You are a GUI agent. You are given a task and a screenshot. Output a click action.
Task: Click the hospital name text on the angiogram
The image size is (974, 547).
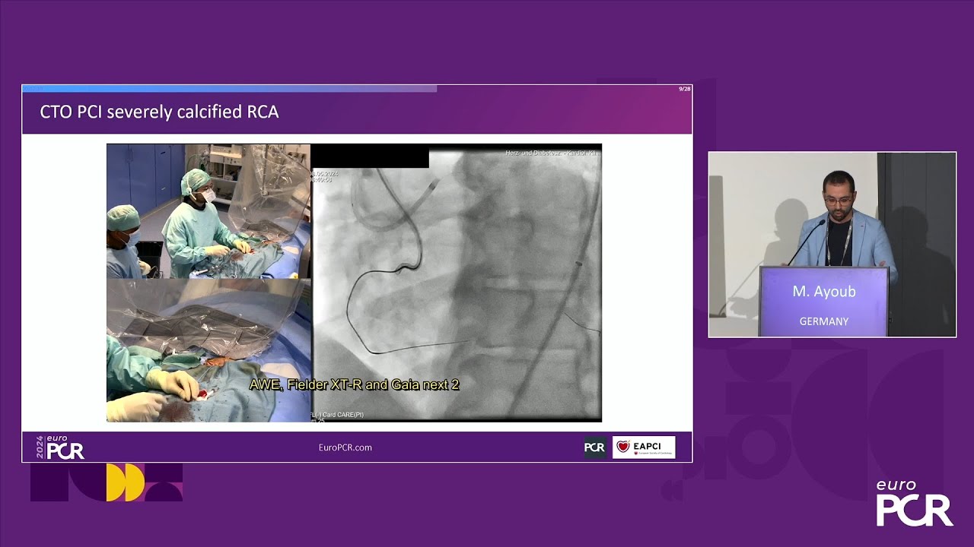pyautogui.click(x=552, y=153)
